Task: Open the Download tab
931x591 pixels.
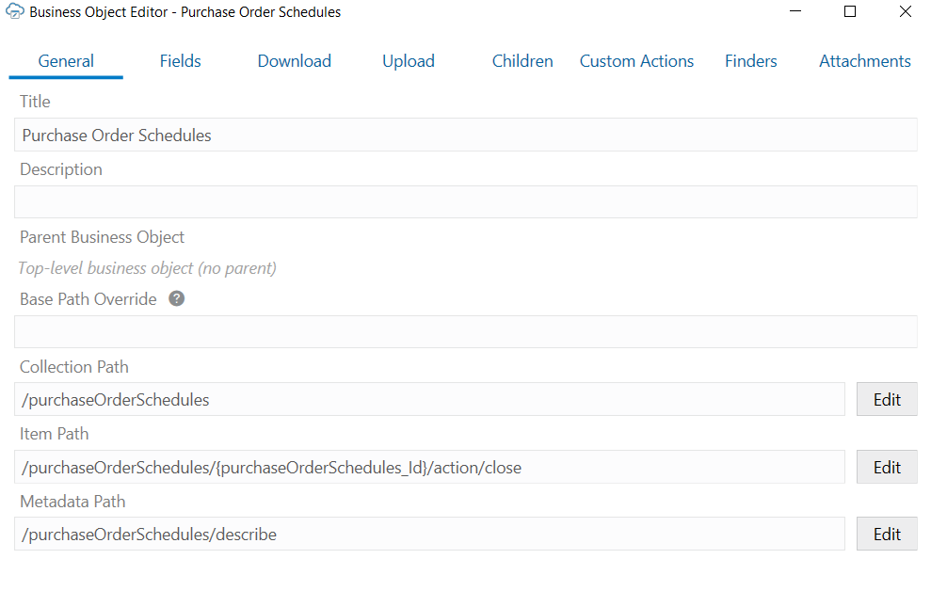Action: [x=294, y=60]
